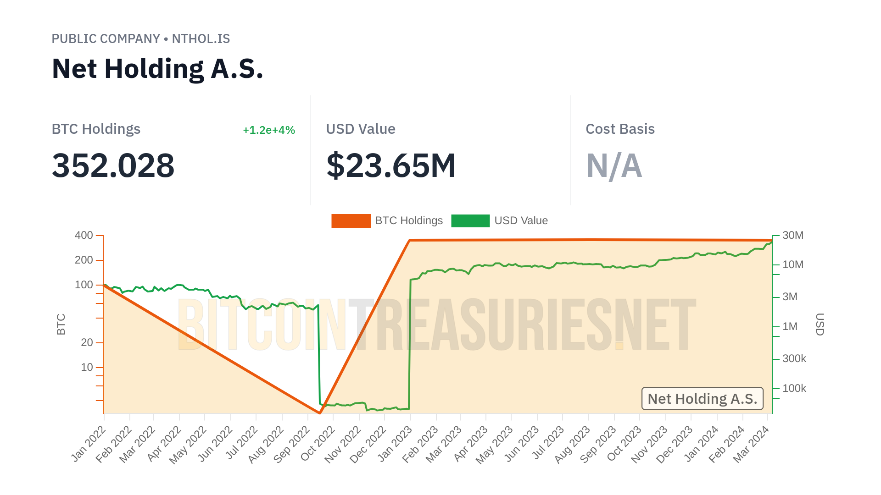Viewport: 881px width, 495px height.
Task: Click the N/A cost basis value
Action: point(614,165)
